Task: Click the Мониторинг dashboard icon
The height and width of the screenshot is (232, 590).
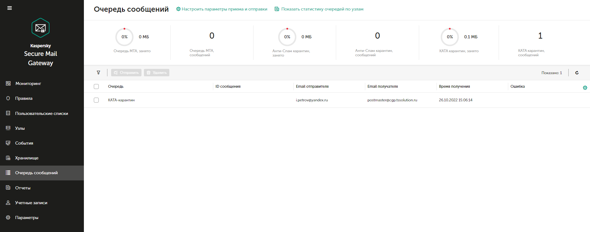Action: tap(8, 83)
